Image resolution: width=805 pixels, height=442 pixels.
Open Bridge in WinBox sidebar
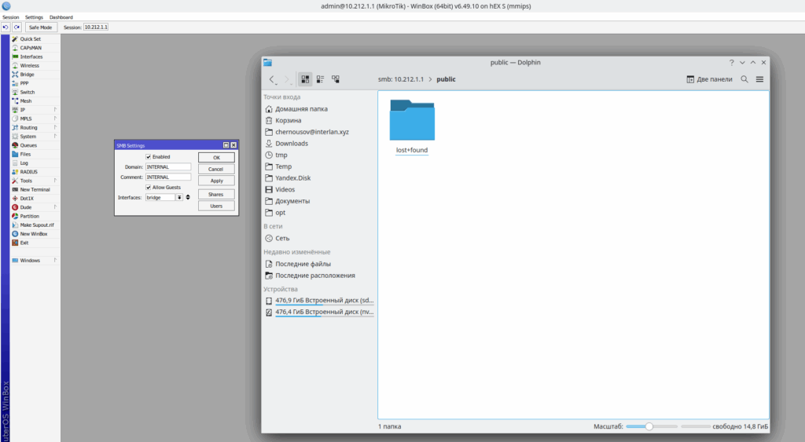pyautogui.click(x=27, y=75)
